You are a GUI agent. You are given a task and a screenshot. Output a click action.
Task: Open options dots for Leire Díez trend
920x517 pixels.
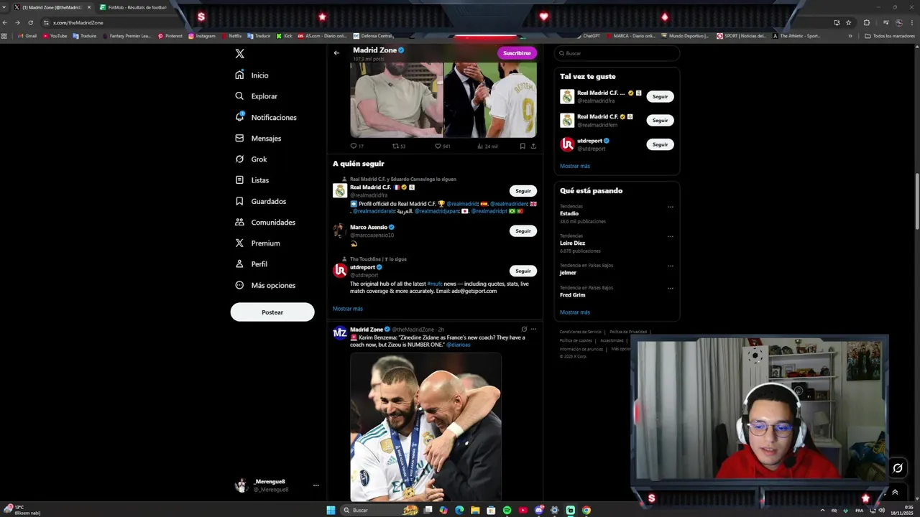click(x=671, y=236)
